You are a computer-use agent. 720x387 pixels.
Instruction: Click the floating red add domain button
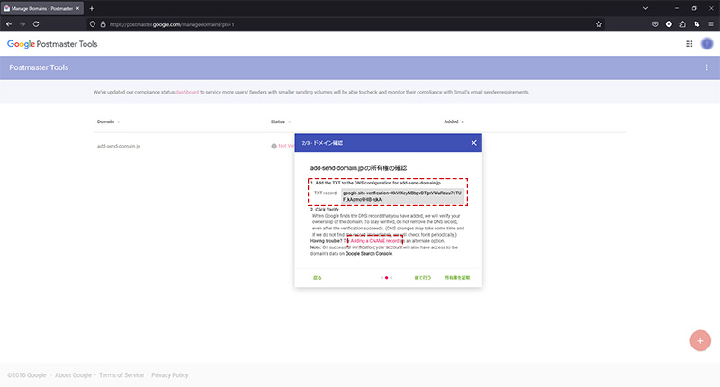(700, 340)
